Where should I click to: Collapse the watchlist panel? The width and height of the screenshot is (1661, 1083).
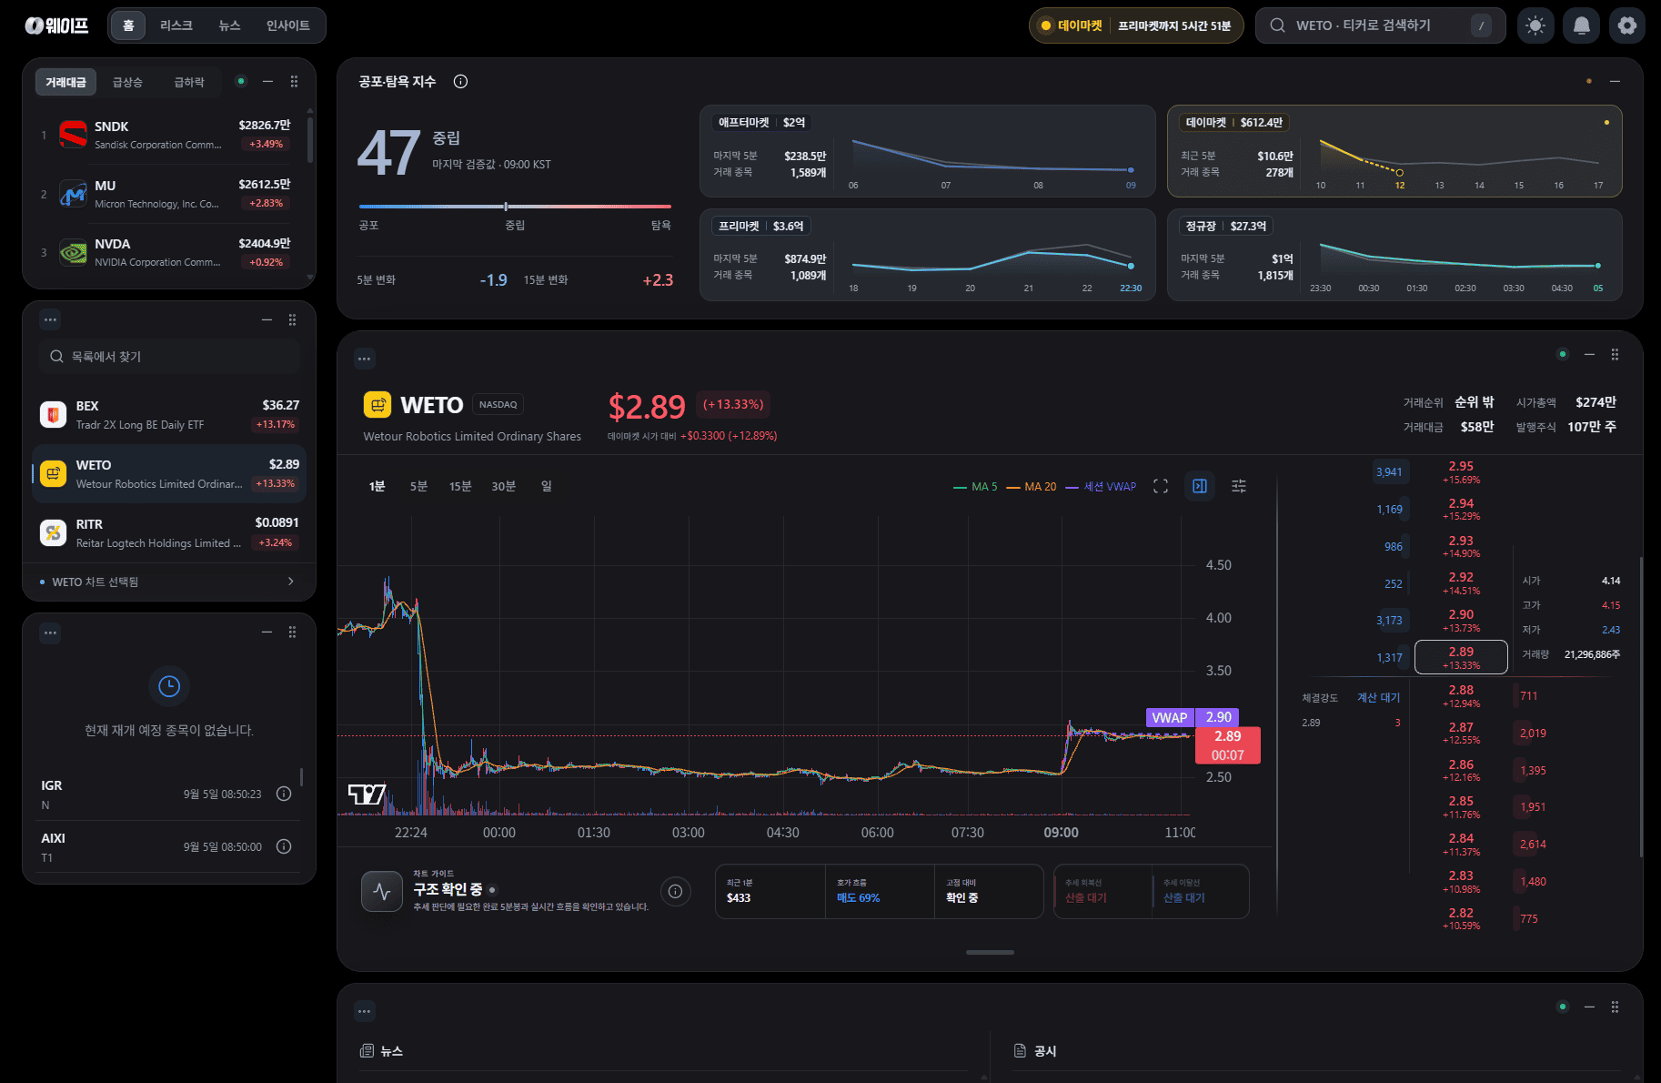(267, 319)
